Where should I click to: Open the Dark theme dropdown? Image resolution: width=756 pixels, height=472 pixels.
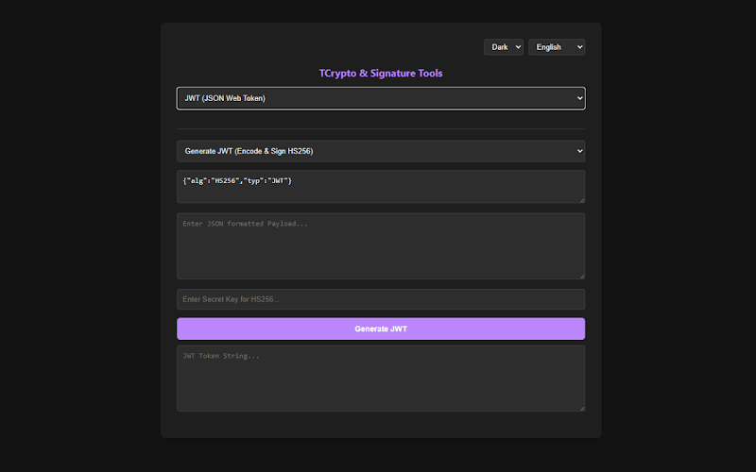point(504,47)
